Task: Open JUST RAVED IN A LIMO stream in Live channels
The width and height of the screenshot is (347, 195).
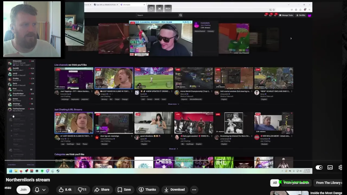Action: click(114, 78)
